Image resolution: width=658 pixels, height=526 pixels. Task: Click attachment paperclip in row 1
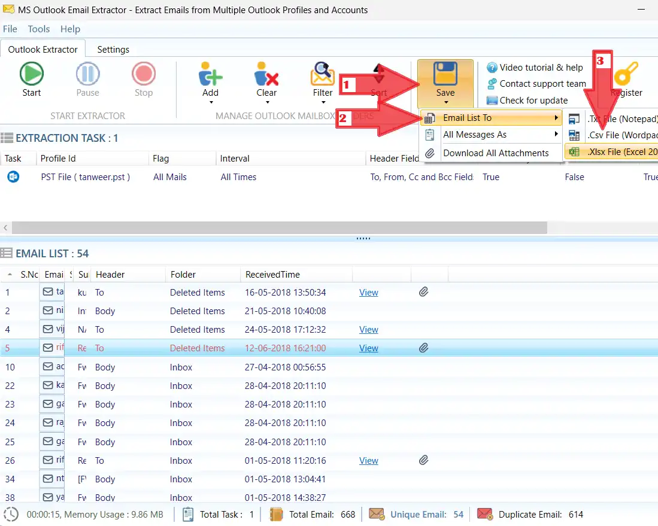(424, 291)
